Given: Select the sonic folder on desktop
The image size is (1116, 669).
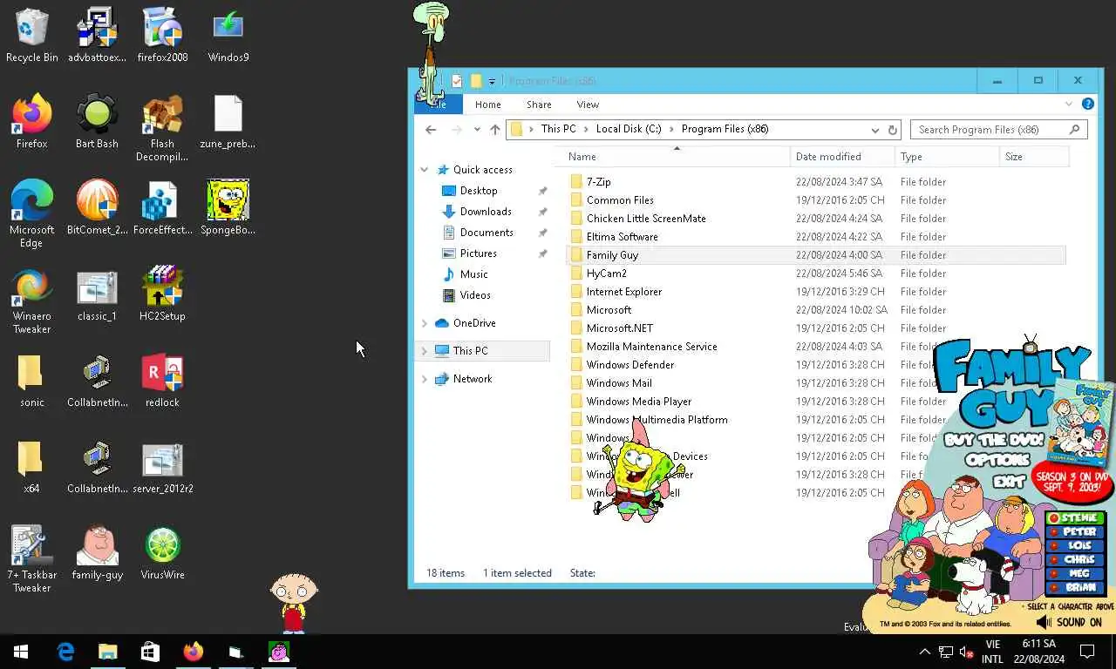Looking at the screenshot, I should (x=32, y=381).
